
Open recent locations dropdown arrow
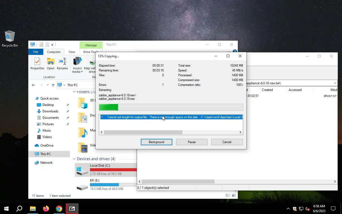tap(48, 85)
